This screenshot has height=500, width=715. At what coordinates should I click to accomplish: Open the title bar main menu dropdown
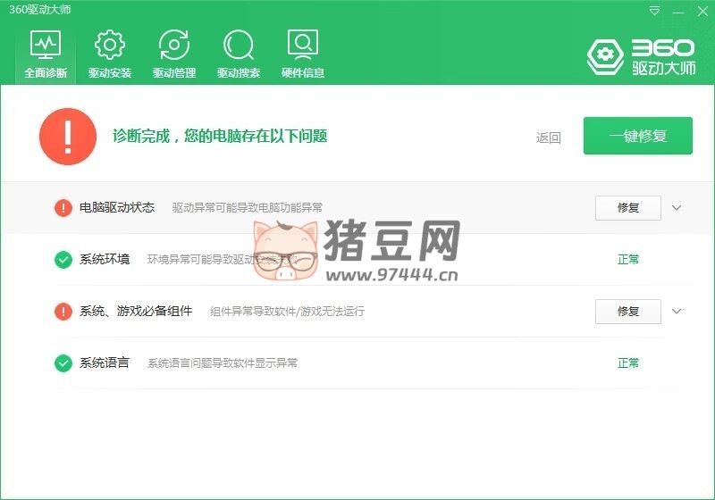click(655, 12)
